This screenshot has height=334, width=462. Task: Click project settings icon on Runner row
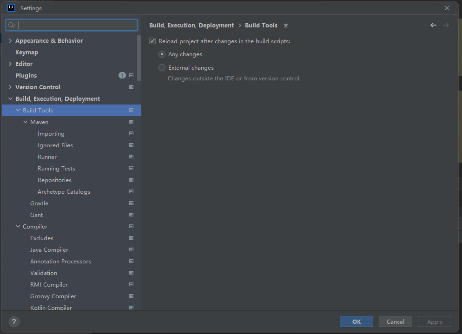tap(132, 157)
